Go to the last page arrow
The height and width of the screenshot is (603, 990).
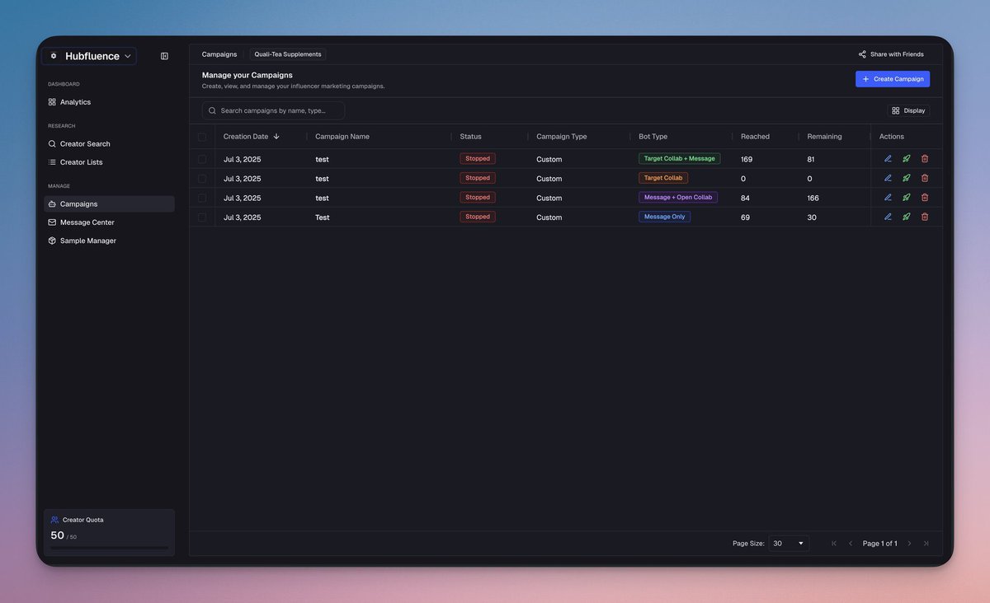[x=926, y=544]
